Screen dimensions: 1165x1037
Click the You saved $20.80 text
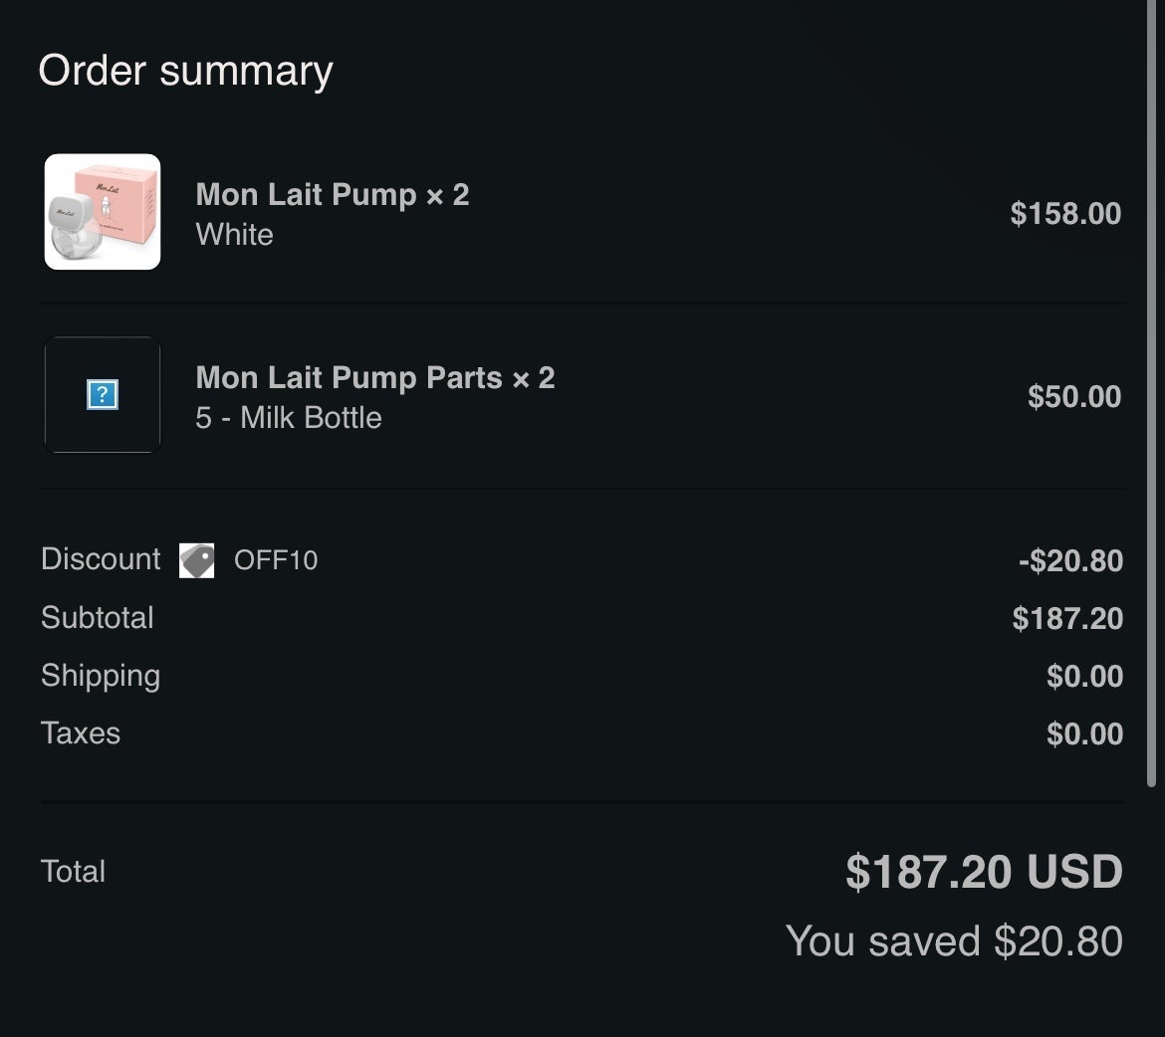[x=954, y=941]
